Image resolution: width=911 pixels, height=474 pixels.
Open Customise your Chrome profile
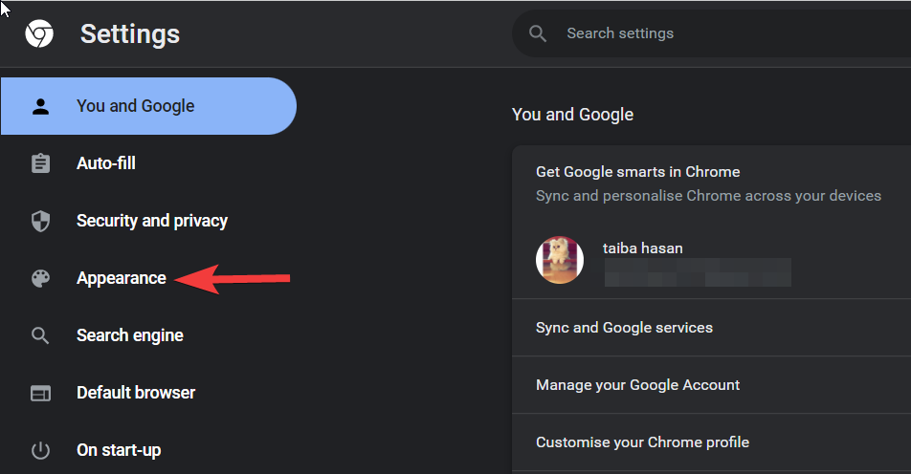pyautogui.click(x=642, y=442)
